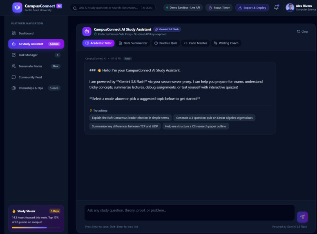The image size is (317, 234).
Task: Open Community Feed in sidebar
Action: click(x=36, y=77)
